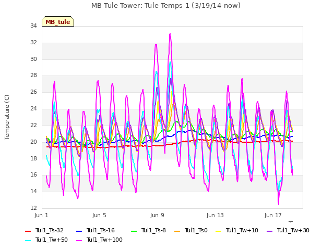Click the 20 y-axis tick label
The image size is (334, 250).
(x=33, y=142)
